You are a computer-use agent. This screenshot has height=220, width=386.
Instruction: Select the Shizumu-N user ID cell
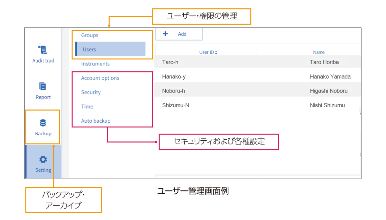[x=176, y=105]
